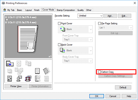Click the multi-user account track icon
This screenshot has height=100, width=138.
point(28,79)
